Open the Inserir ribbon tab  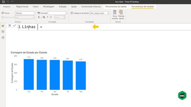point(36,7)
